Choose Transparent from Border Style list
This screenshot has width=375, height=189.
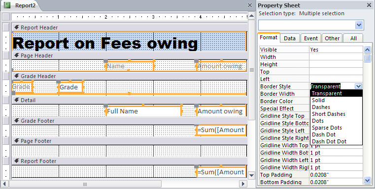(x=336, y=93)
